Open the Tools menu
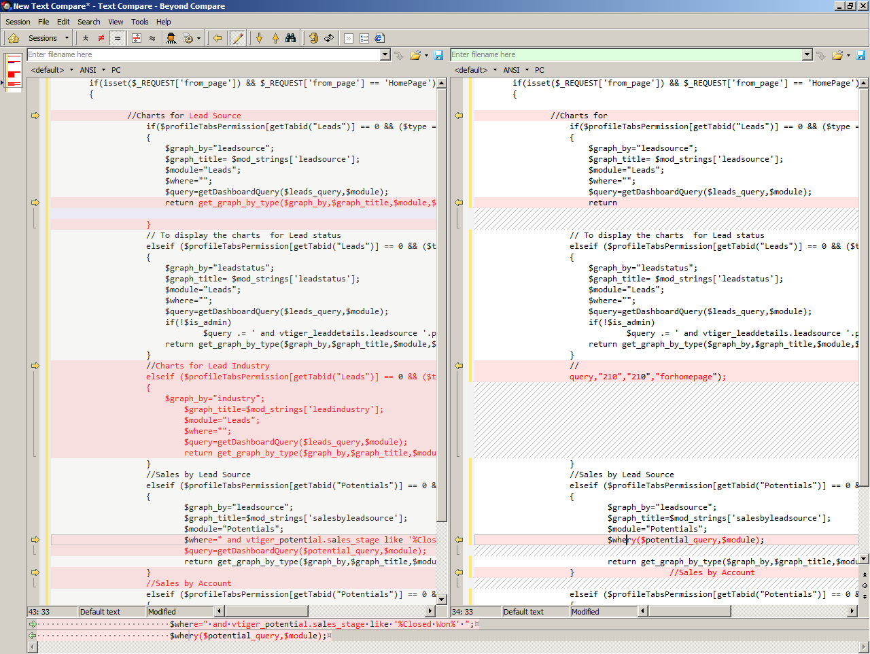870x654 pixels. click(x=139, y=22)
